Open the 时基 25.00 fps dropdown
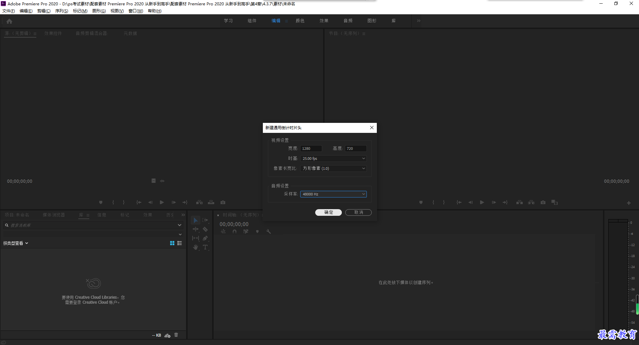 [333, 159]
